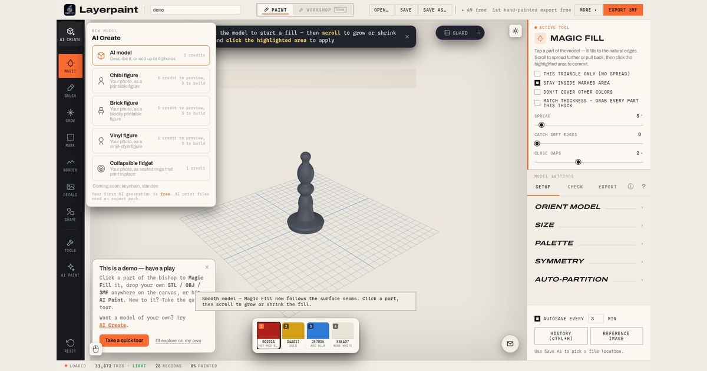Enable Match Thickness checkbox
This screenshot has width=707, height=371.
click(x=537, y=103)
